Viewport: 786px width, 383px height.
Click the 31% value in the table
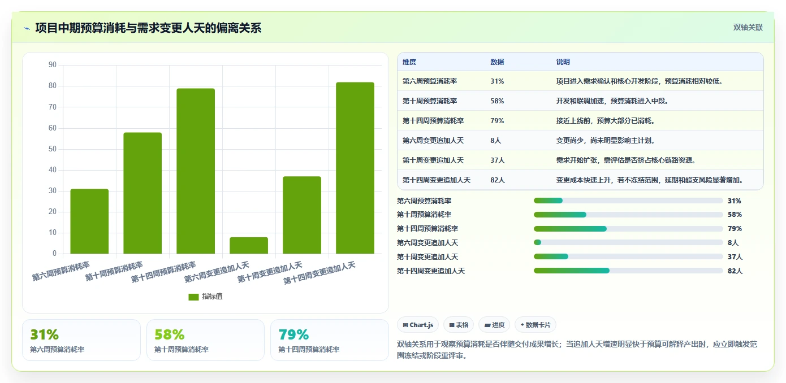[x=497, y=81]
